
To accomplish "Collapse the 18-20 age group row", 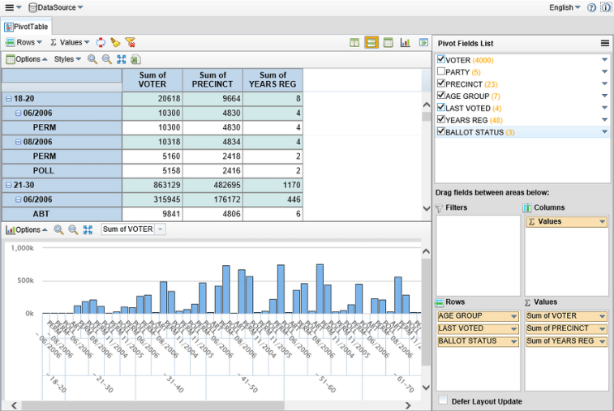I will (x=8, y=98).
